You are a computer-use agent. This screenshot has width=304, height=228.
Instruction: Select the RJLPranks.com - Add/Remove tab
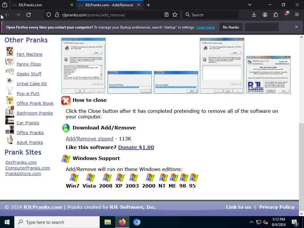109,5
